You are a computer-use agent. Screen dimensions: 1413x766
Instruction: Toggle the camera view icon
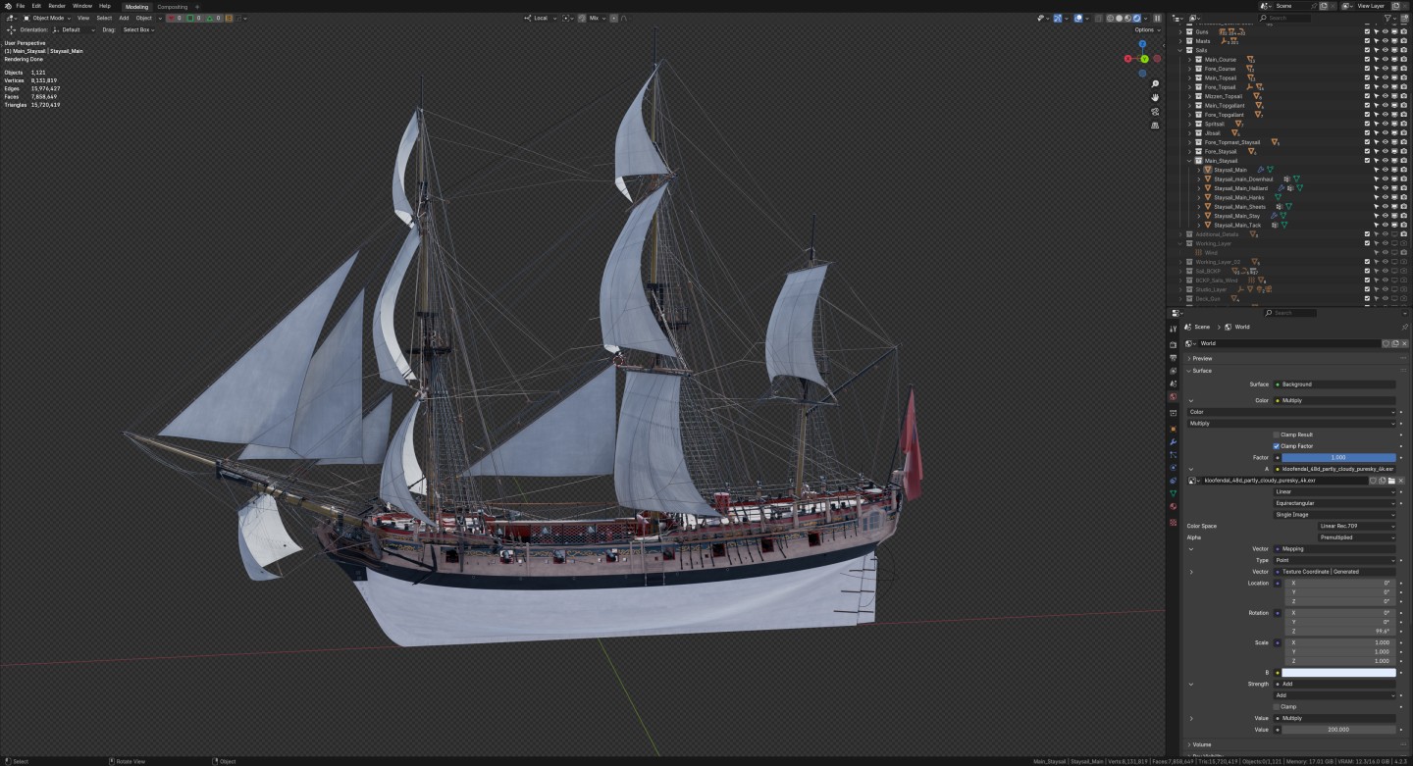pos(1156,111)
